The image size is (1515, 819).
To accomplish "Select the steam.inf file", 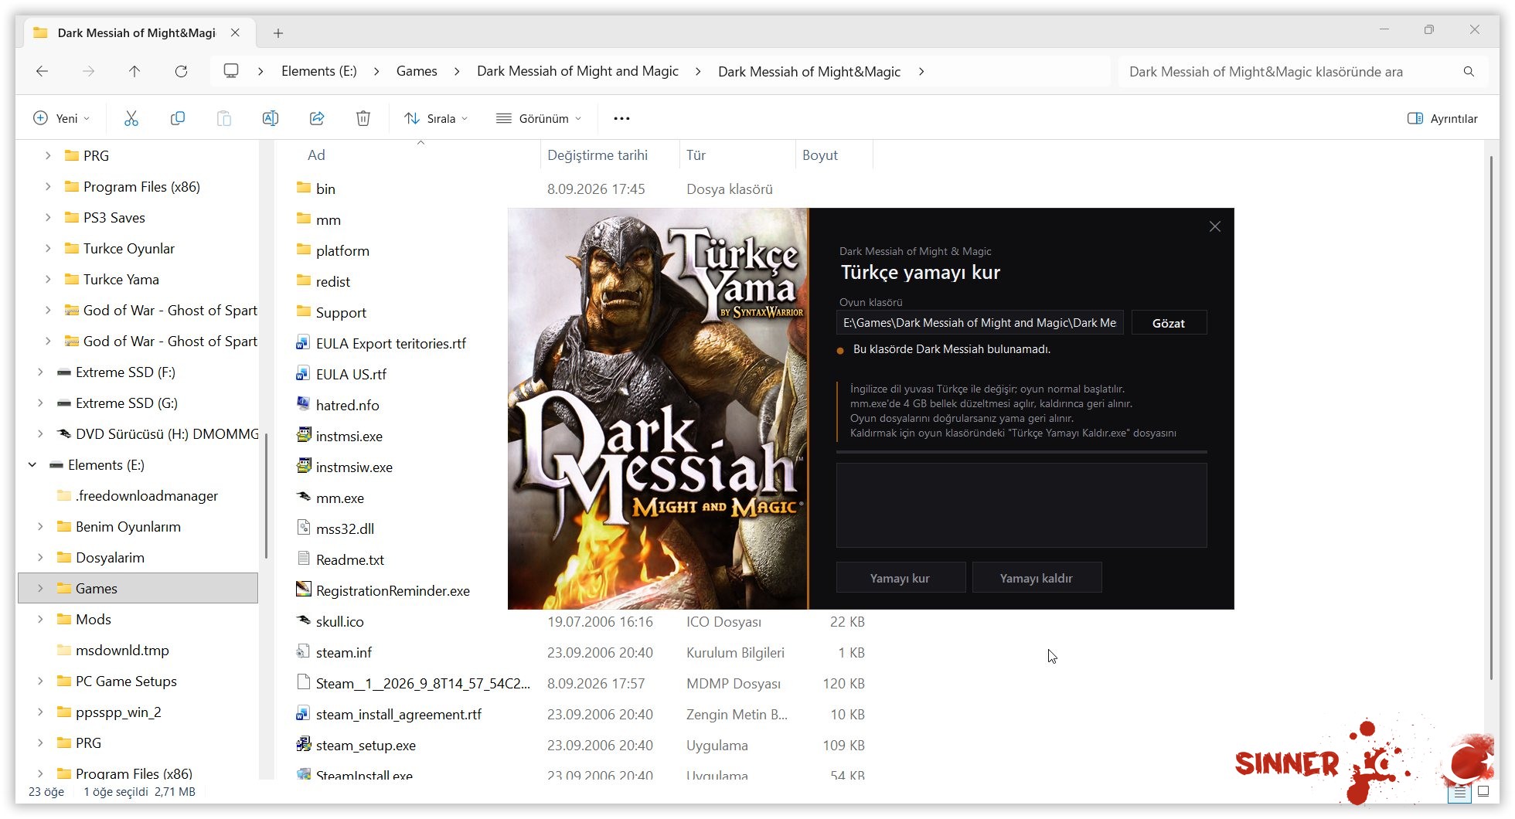I will [x=344, y=653].
